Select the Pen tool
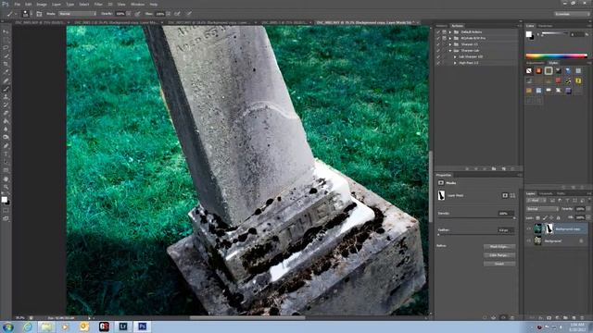 tap(6, 146)
